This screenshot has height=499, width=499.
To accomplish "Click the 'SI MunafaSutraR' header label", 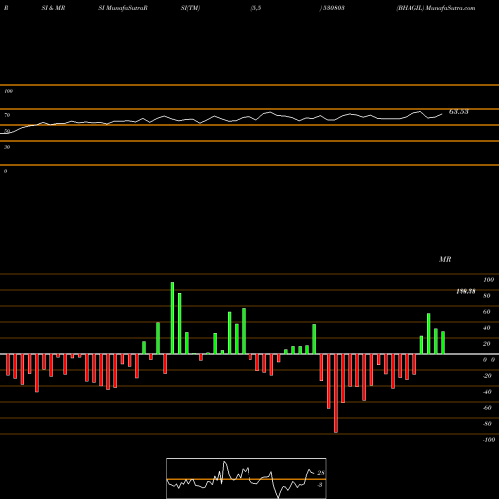I will pyautogui.click(x=123, y=8).
